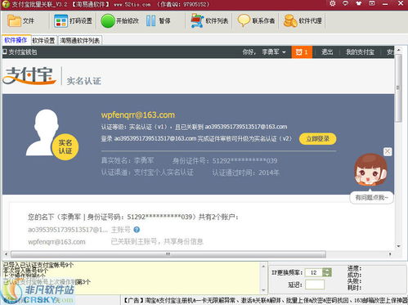This screenshot has height=305, width=408.
Task: Expand the 李勇军 user dropdown
Action: [274, 52]
